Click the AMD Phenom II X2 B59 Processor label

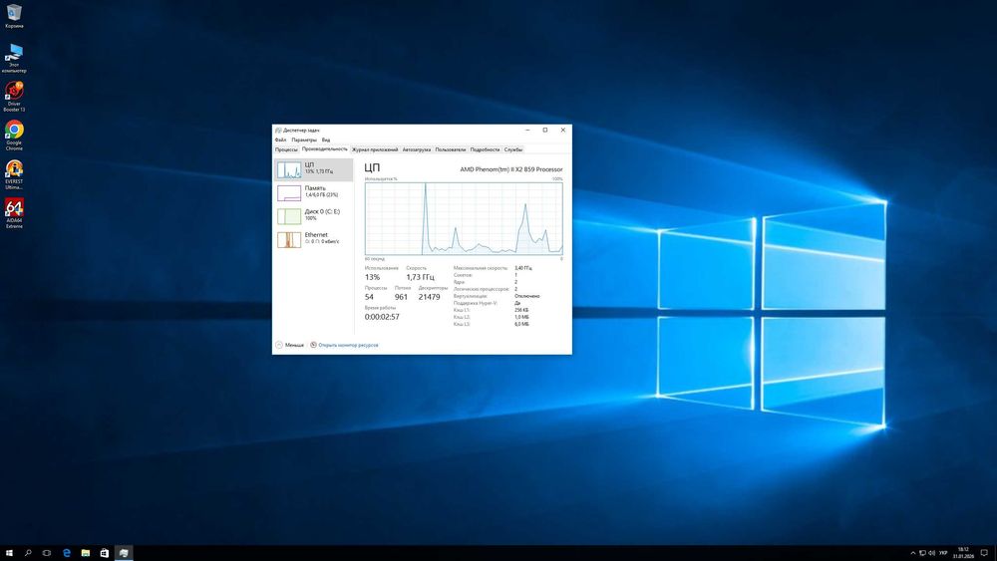point(511,169)
